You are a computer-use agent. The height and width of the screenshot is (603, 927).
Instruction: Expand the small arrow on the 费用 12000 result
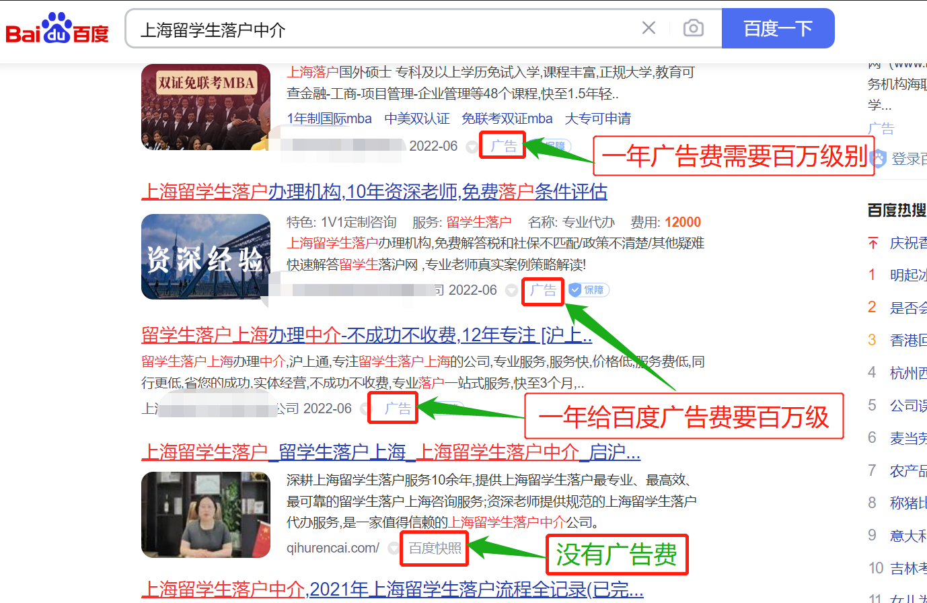coord(511,290)
